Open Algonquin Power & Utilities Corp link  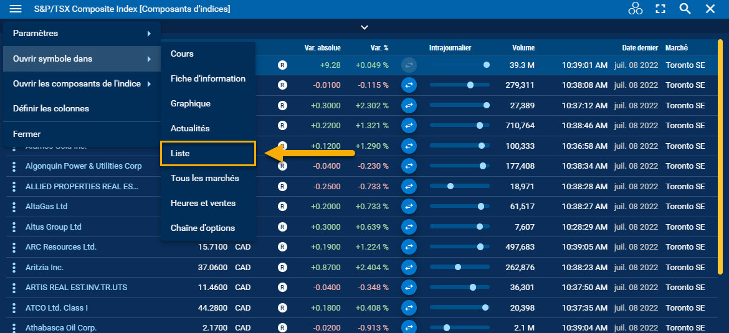coord(83,166)
